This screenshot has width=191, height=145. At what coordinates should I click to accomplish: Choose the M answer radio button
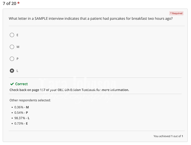tap(12, 47)
